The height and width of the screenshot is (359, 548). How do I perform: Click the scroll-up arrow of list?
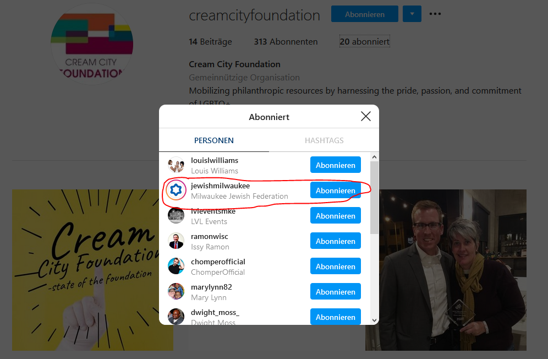(x=374, y=157)
